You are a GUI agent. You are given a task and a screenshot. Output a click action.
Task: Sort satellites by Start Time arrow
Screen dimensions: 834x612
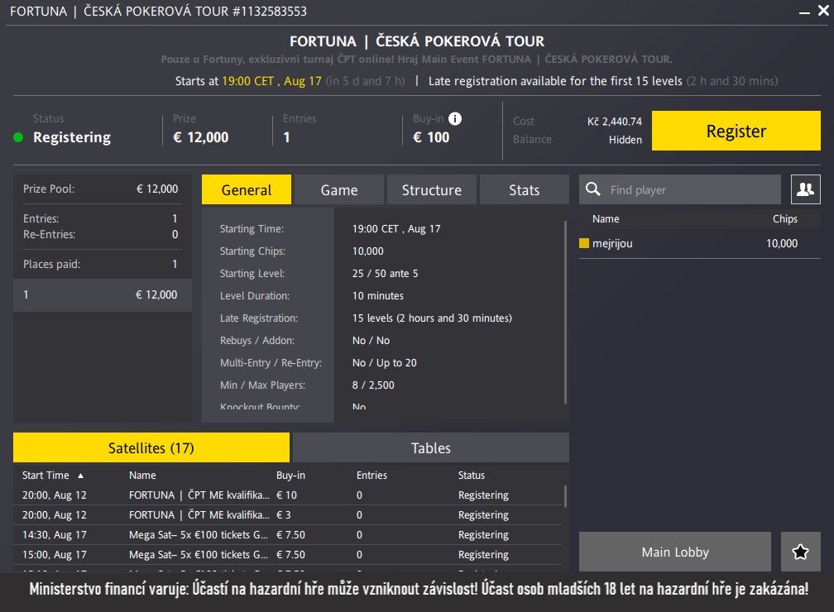[80, 476]
